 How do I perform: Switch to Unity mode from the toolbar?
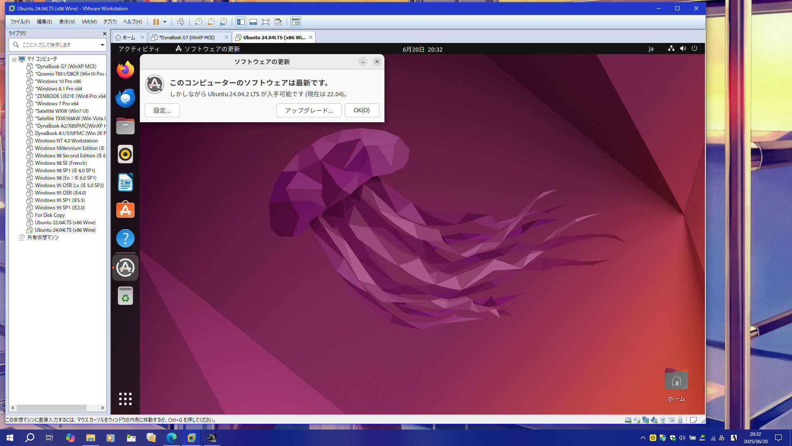(x=278, y=22)
